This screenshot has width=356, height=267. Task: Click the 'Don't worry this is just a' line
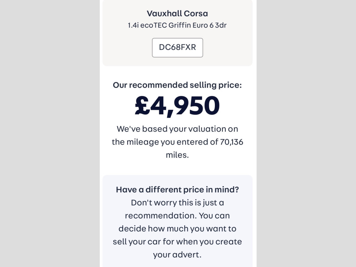(x=177, y=202)
